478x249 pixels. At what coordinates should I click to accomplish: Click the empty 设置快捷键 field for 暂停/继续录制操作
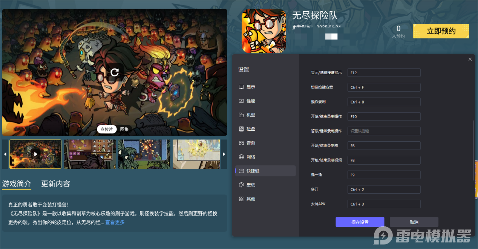coord(384,131)
